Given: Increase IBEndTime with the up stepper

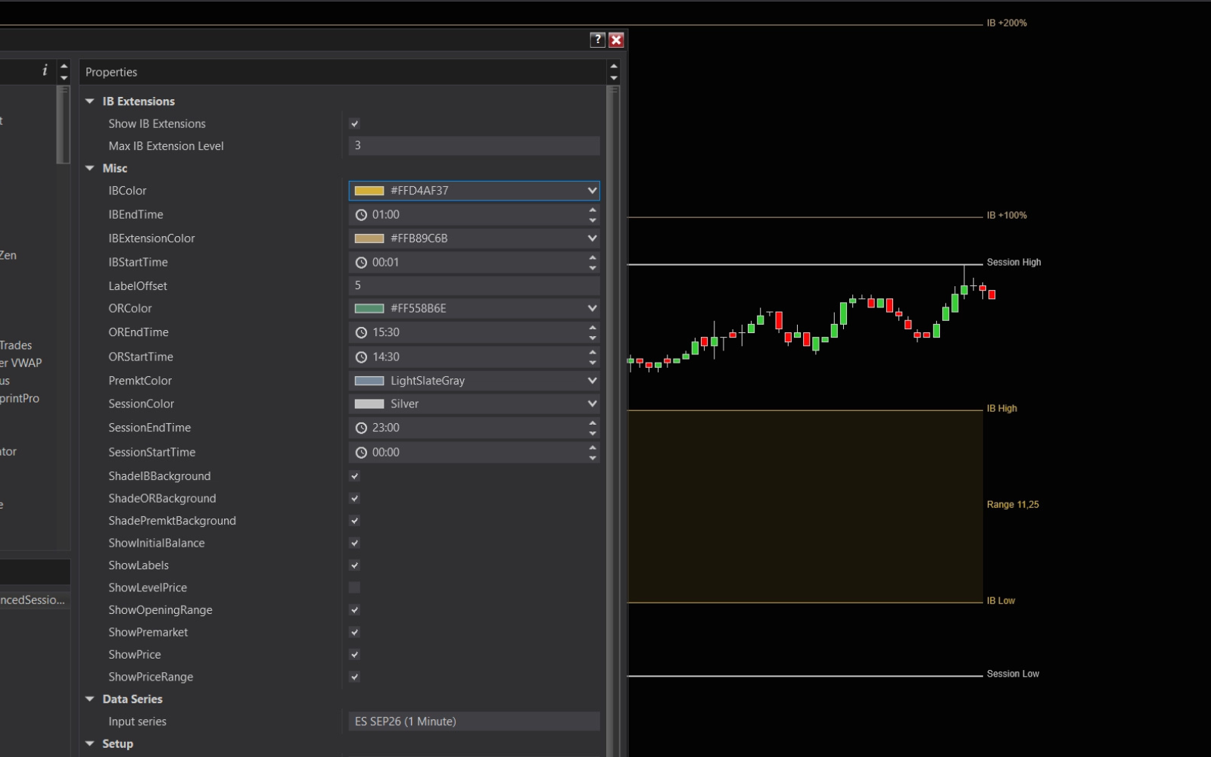Looking at the screenshot, I should pos(592,210).
